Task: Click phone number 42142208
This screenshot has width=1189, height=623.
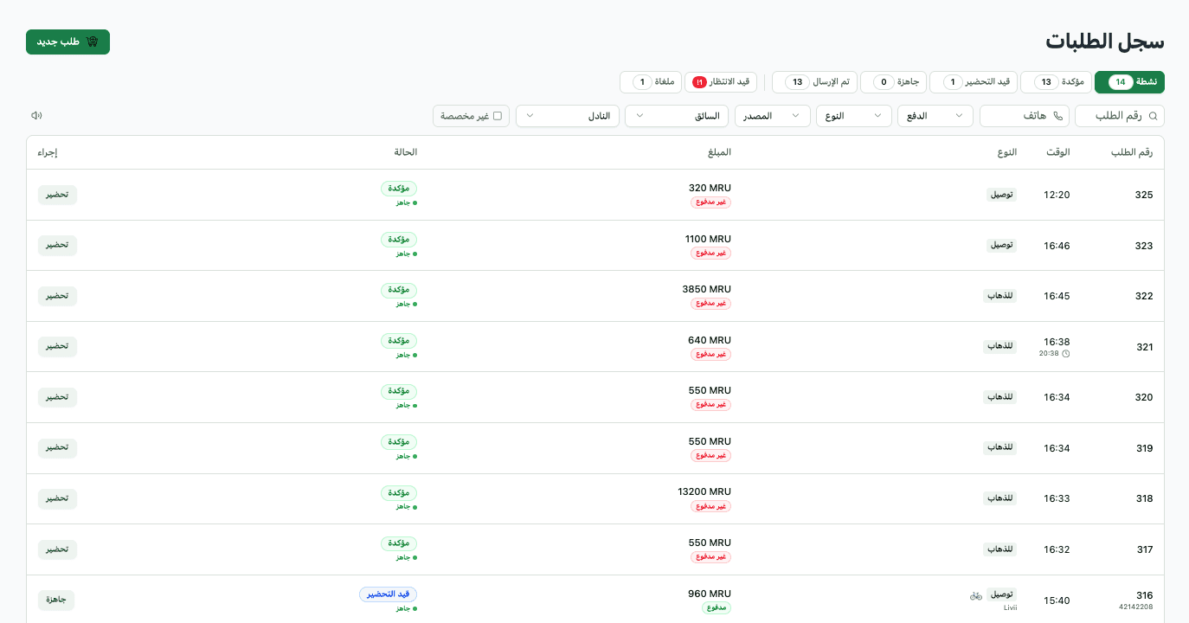Action: click(1136, 607)
